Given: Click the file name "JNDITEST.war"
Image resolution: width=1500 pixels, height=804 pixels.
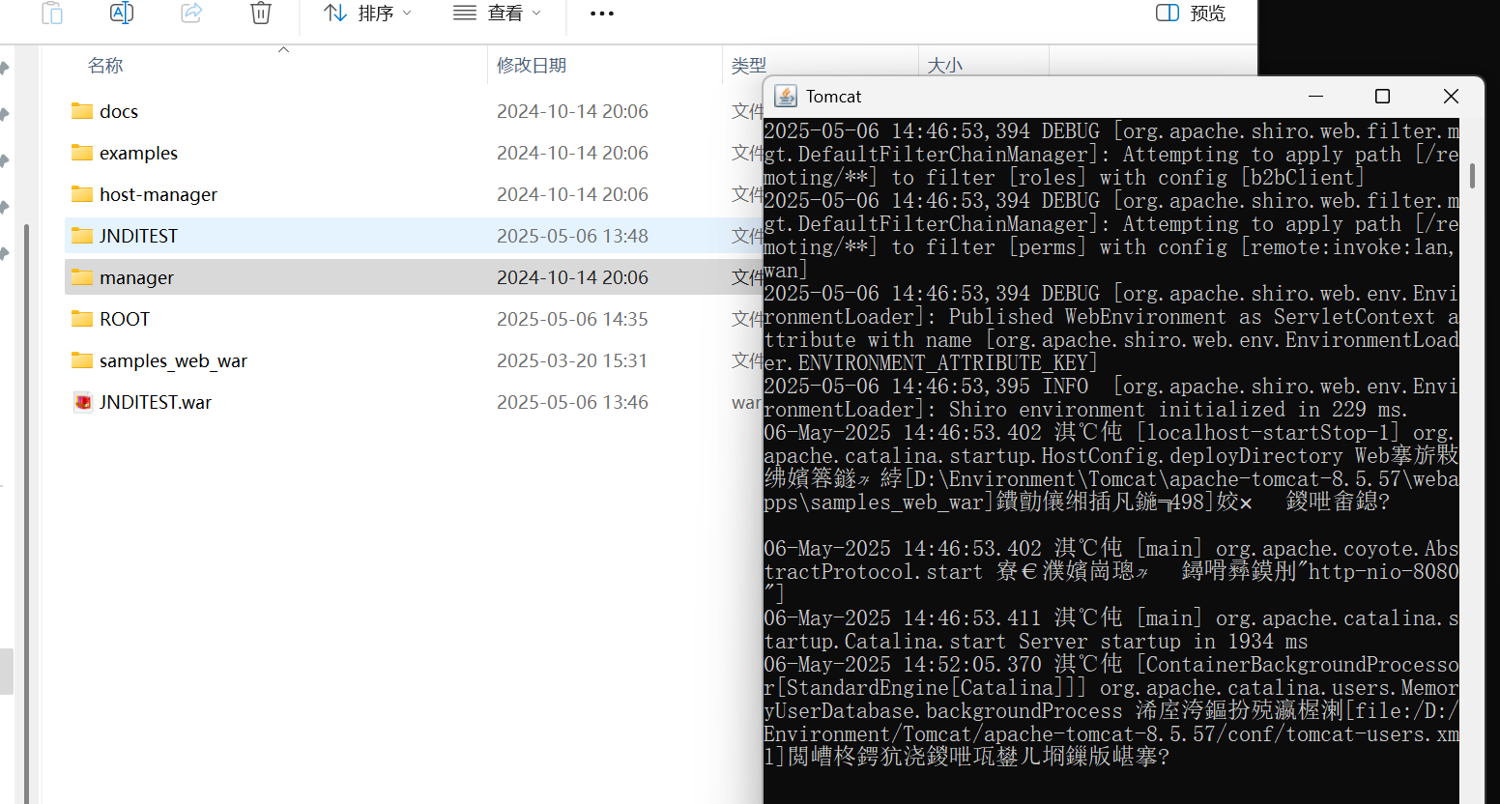Looking at the screenshot, I should (156, 402).
